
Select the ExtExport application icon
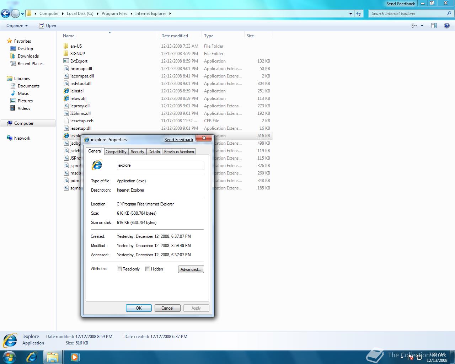[66, 61]
